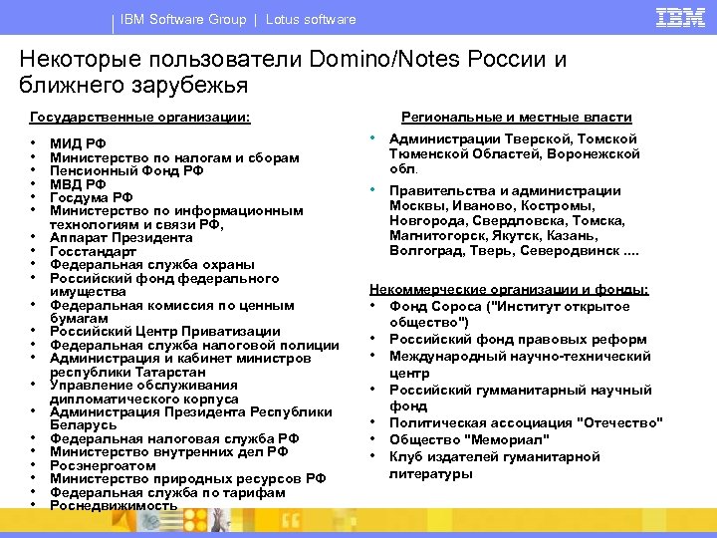Select 'Федеральная служба охраны'
717x538 pixels.
pos(152,264)
